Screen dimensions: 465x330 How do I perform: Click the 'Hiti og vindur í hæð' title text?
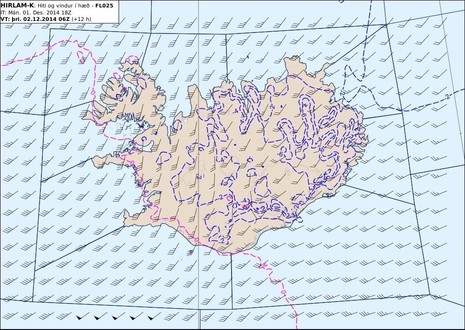pos(63,6)
